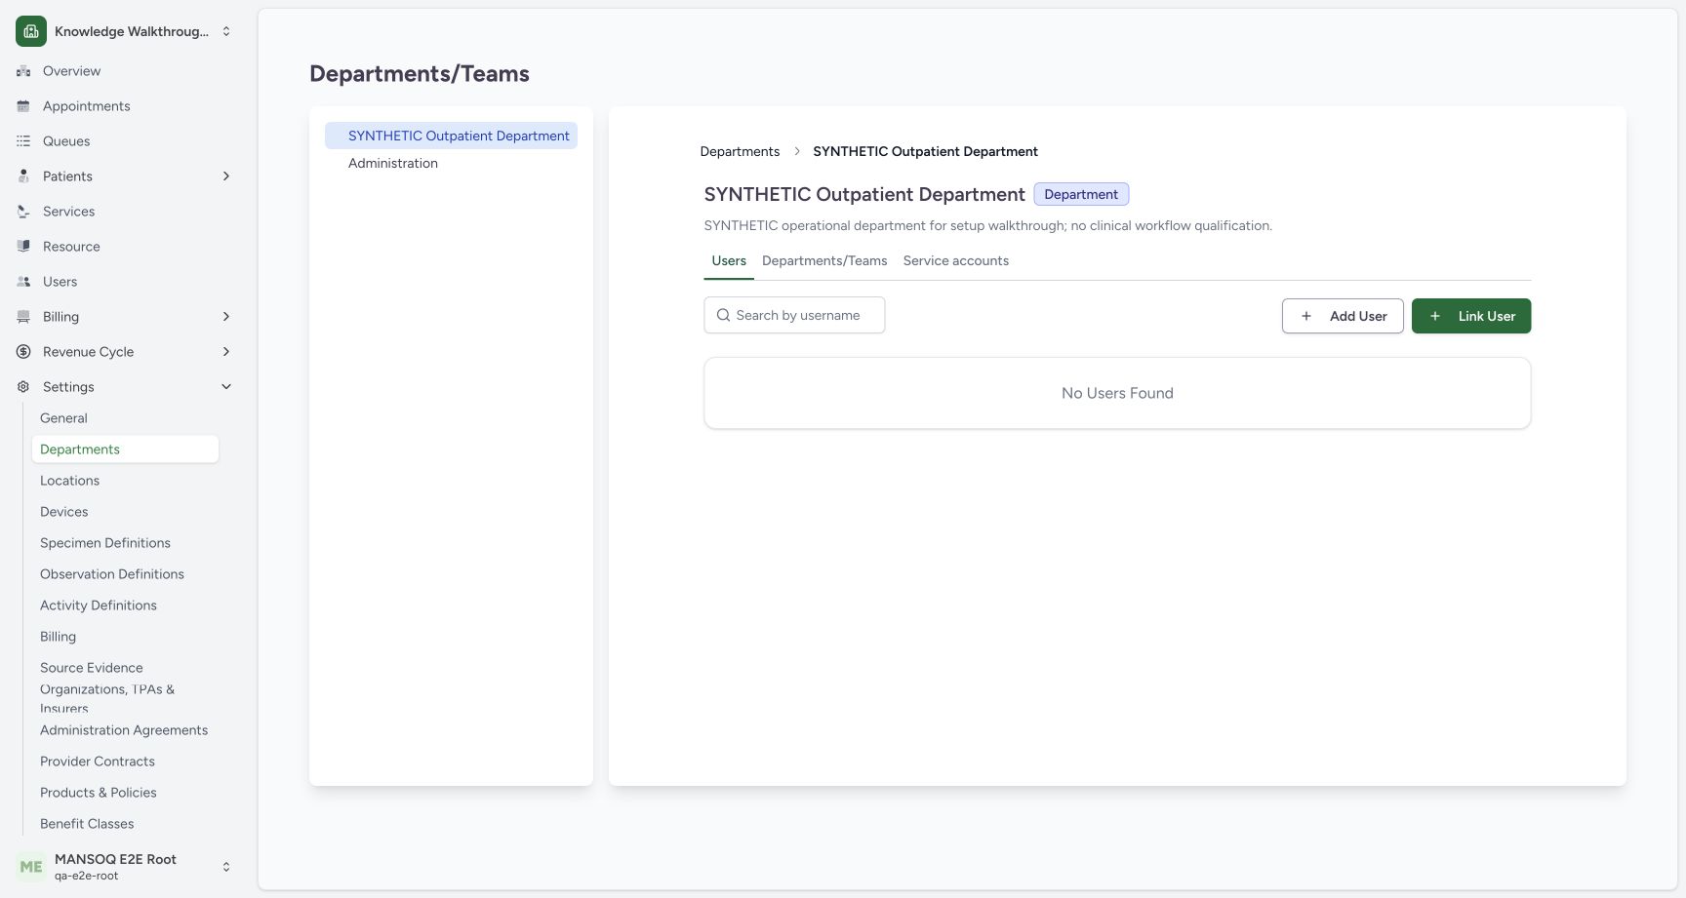Focus the Search by username field
Viewport: 1686px width, 898px height.
(x=794, y=315)
